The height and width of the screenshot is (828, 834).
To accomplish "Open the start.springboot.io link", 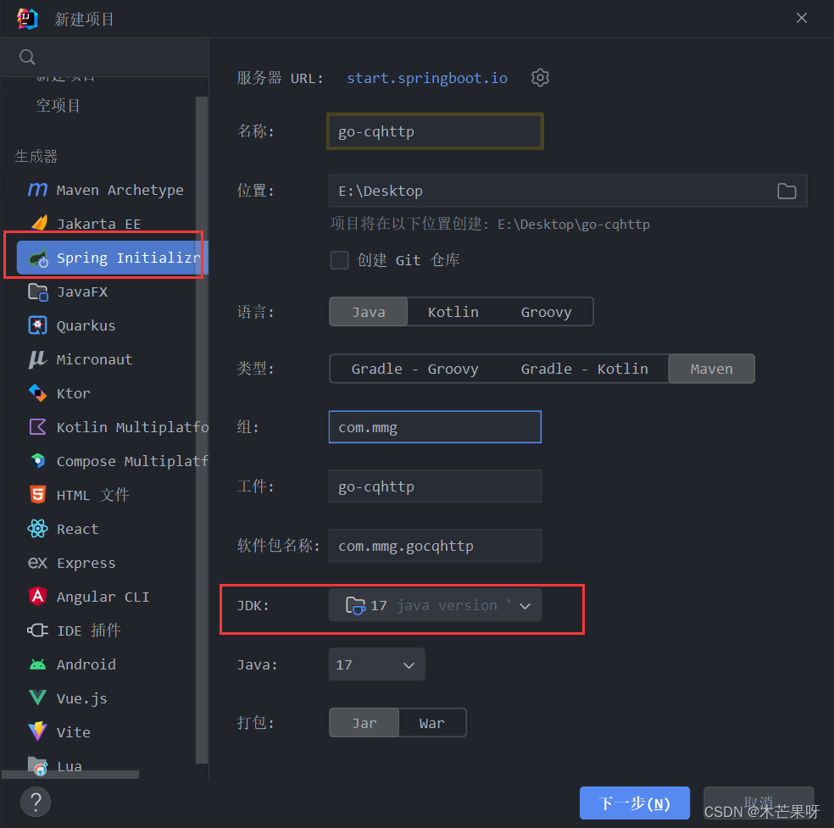I will [x=427, y=78].
